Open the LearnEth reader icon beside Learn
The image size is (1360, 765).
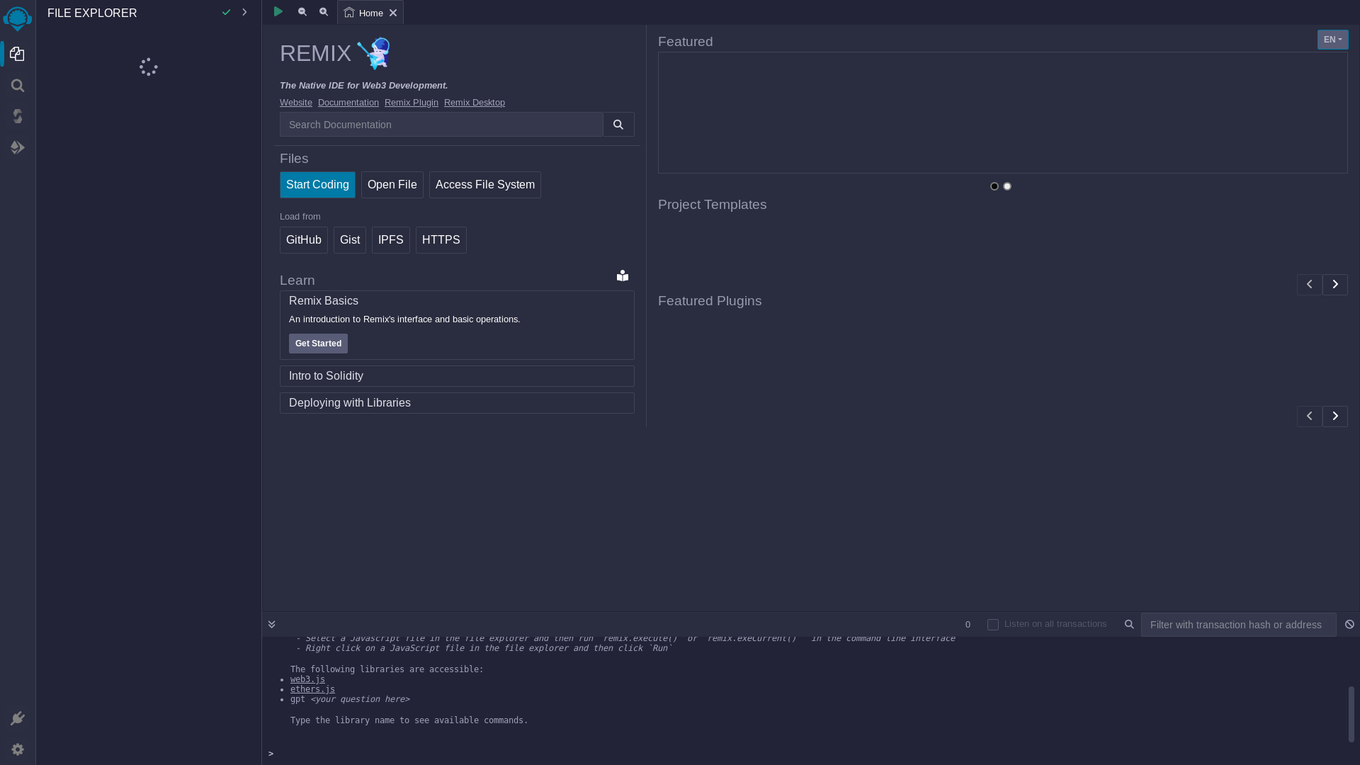pos(623,276)
